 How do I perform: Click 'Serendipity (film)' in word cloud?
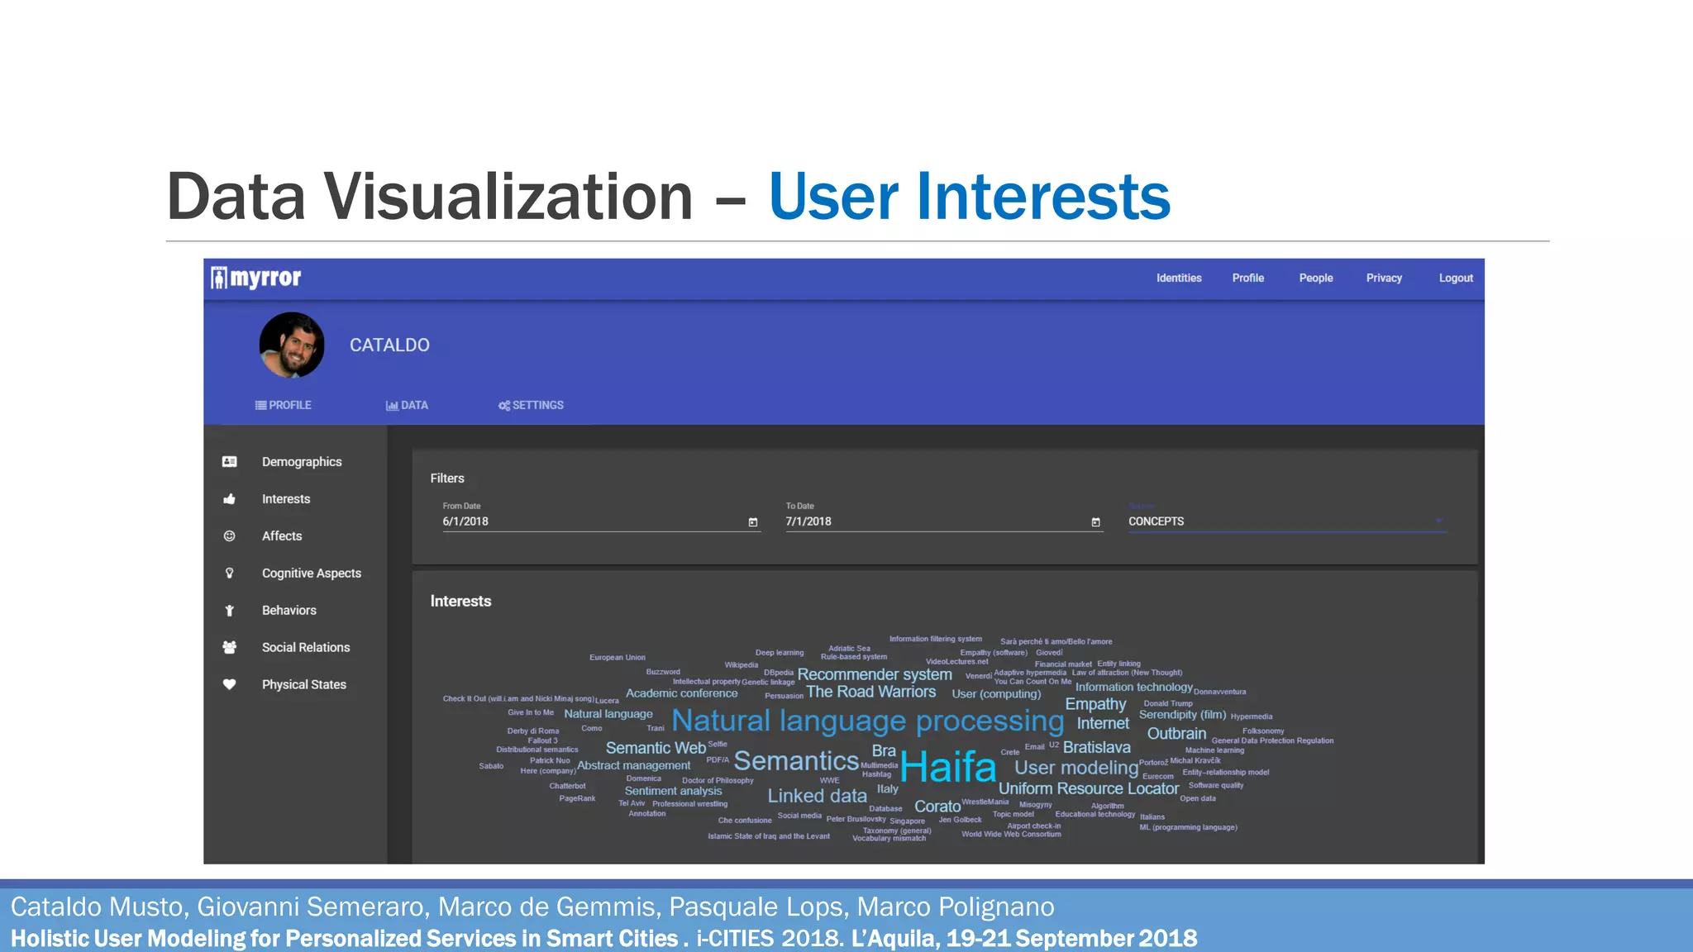[x=1183, y=715]
